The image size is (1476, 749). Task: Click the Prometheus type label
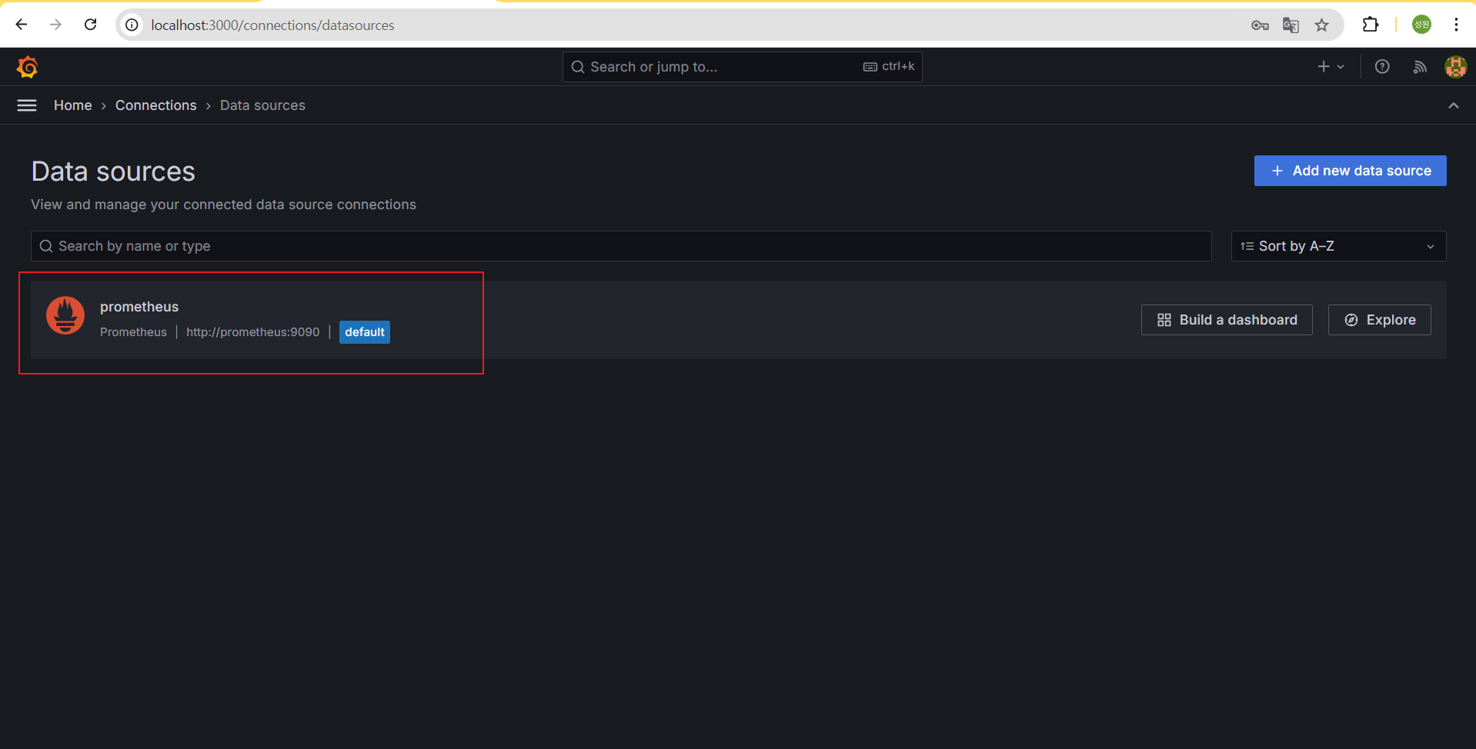pos(133,332)
